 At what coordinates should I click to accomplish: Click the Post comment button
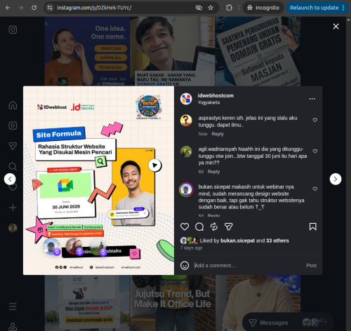311,265
